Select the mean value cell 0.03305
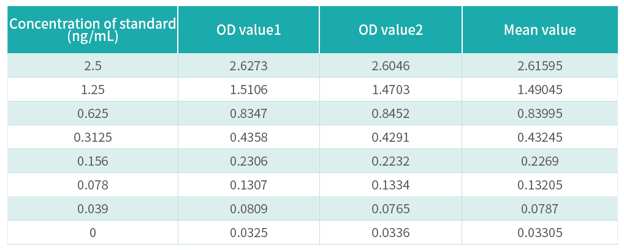 point(539,232)
